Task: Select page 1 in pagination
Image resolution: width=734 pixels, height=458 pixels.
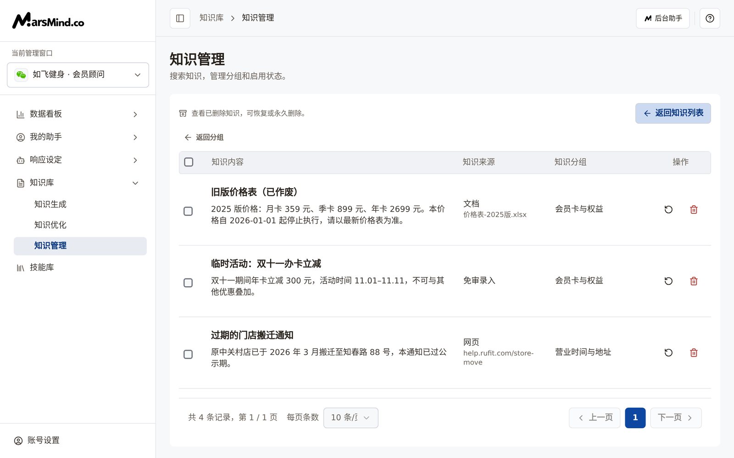Action: point(635,418)
